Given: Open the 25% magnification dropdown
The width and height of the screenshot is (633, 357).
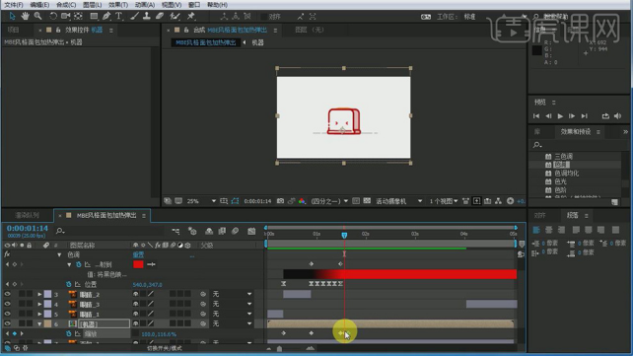Looking at the screenshot, I should (x=201, y=201).
